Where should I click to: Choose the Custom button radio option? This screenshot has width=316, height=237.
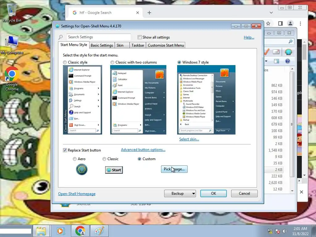[x=139, y=159]
